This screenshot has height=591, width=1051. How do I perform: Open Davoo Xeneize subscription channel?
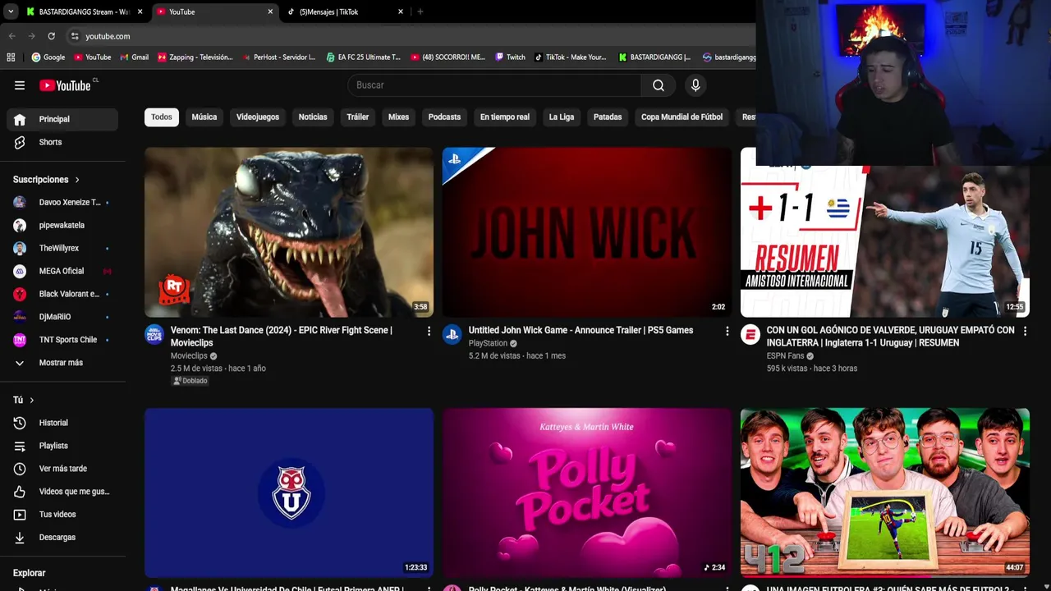point(62,203)
